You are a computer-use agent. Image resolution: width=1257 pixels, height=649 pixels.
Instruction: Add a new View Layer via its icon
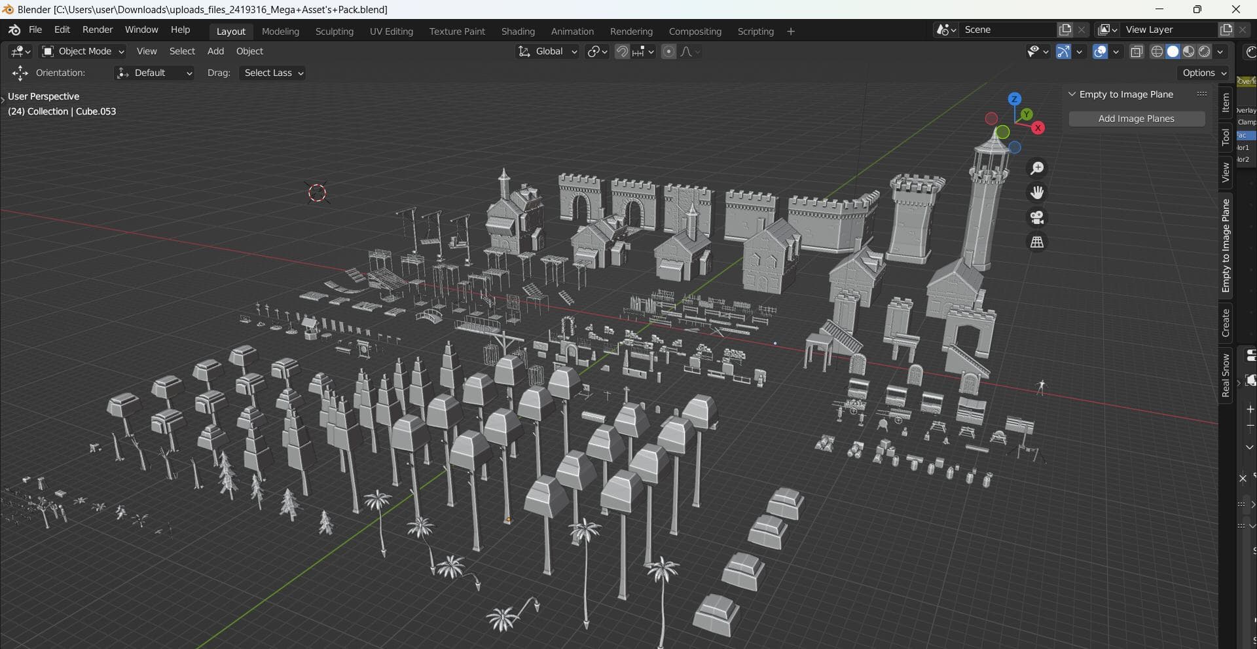[x=1226, y=29]
